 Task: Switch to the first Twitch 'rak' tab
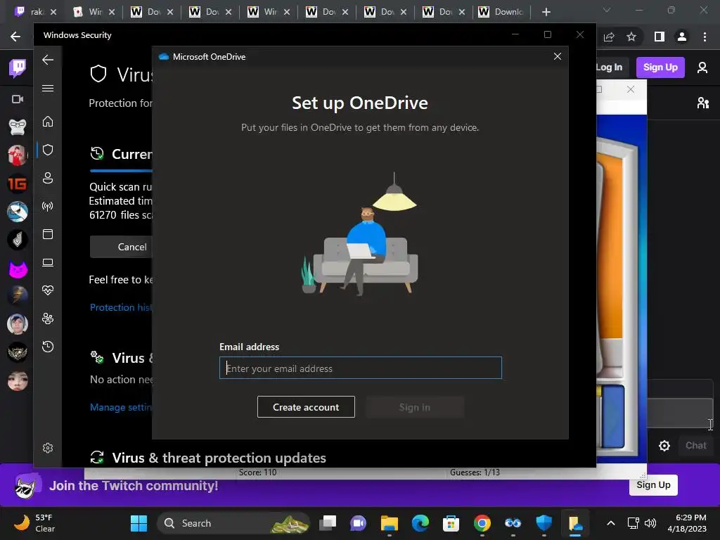[x=36, y=12]
